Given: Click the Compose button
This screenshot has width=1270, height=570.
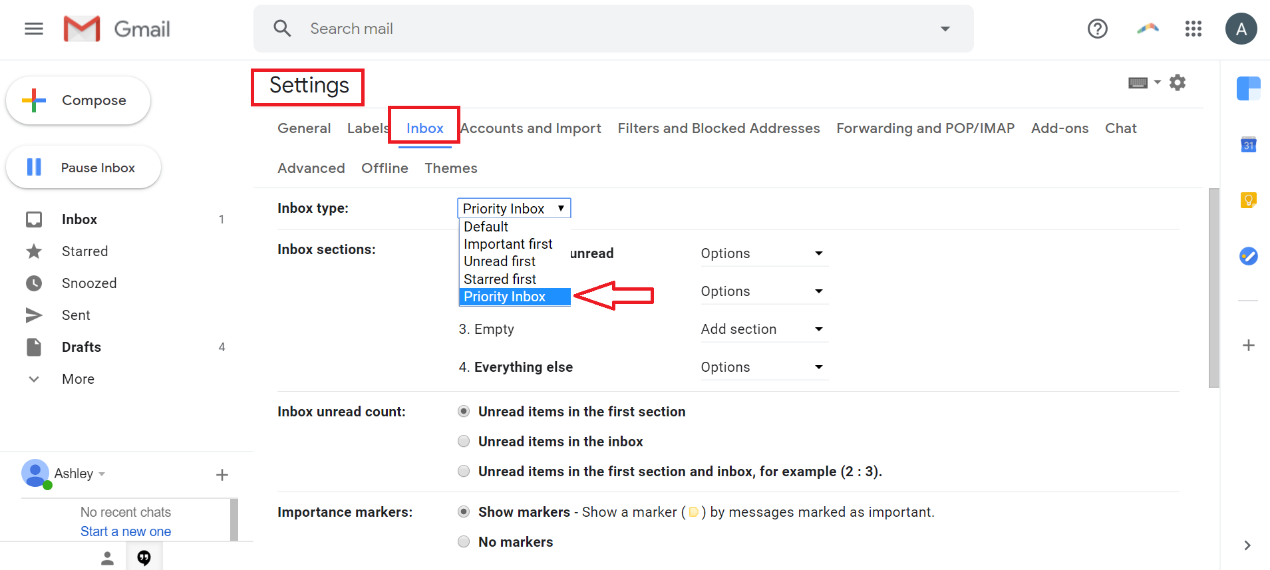Looking at the screenshot, I should (79, 100).
